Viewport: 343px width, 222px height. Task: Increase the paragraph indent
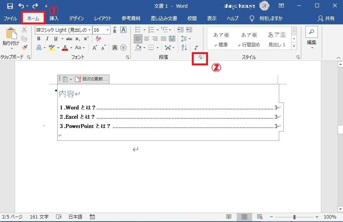tap(189, 30)
